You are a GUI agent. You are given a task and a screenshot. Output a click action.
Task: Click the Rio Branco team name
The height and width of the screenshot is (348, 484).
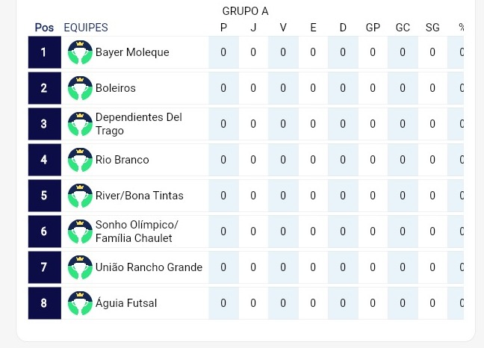122,160
